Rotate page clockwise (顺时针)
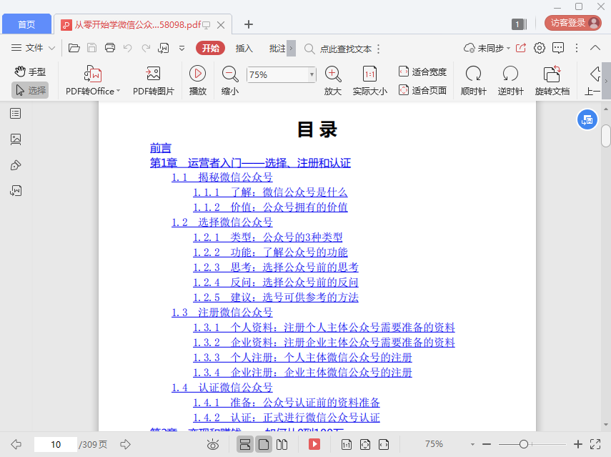This screenshot has width=611, height=457. 474,81
